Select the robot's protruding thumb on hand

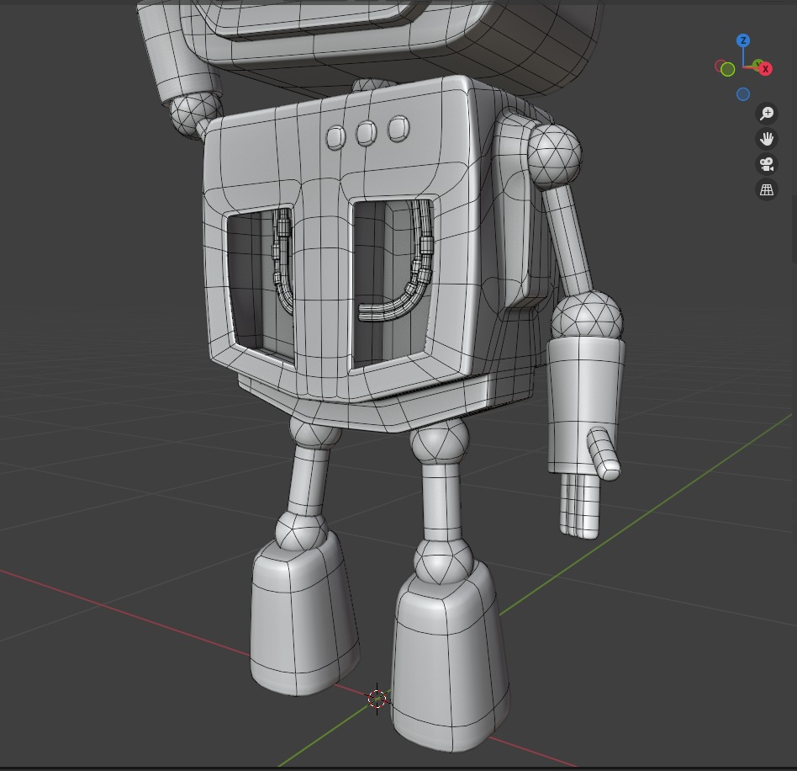point(604,454)
